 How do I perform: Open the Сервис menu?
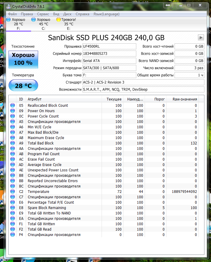click(43, 14)
